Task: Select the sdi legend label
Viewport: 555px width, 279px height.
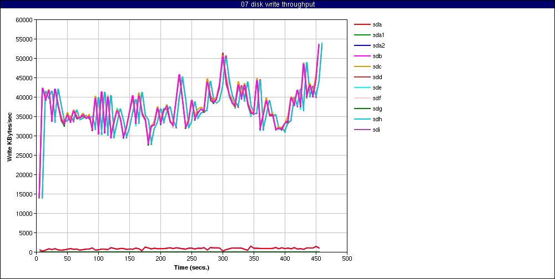Action: pos(377,130)
